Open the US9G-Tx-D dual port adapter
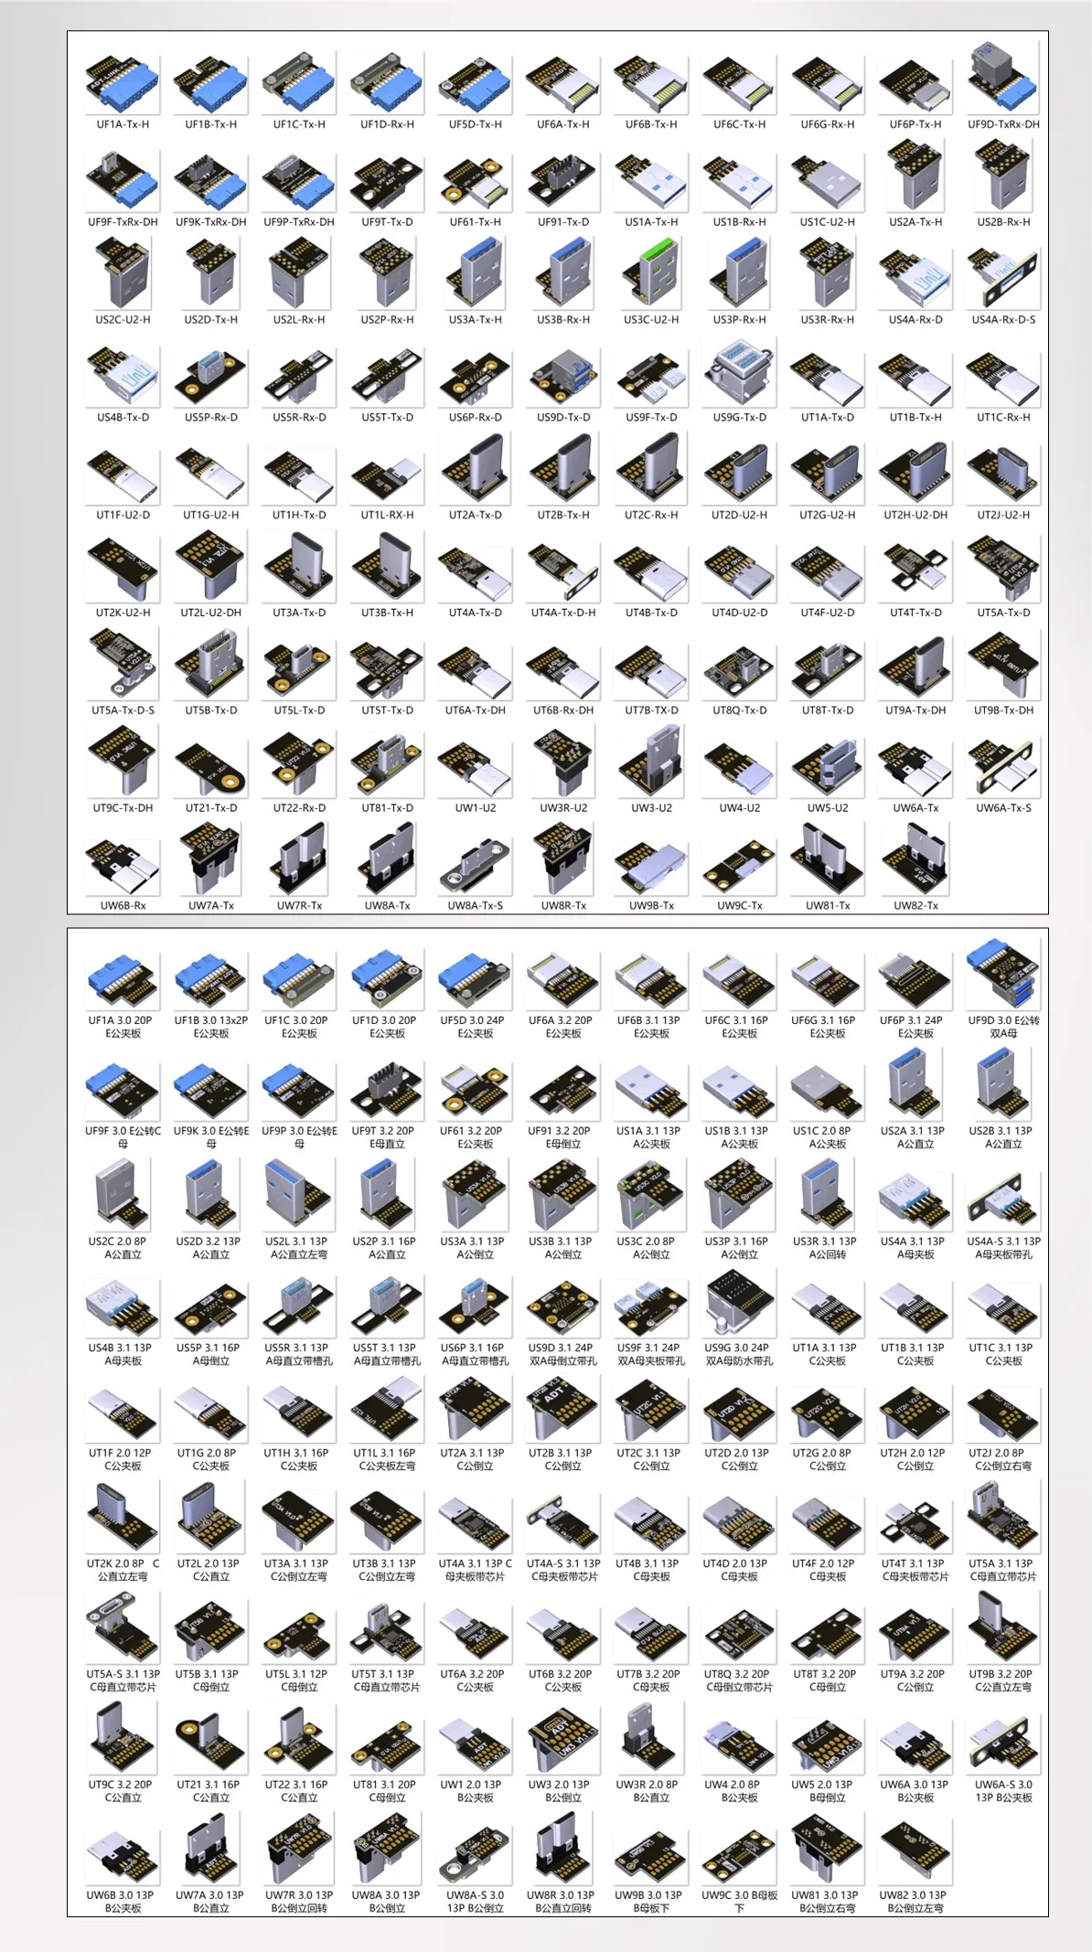Image resolution: width=1092 pixels, height=1952 pixels. (x=739, y=373)
